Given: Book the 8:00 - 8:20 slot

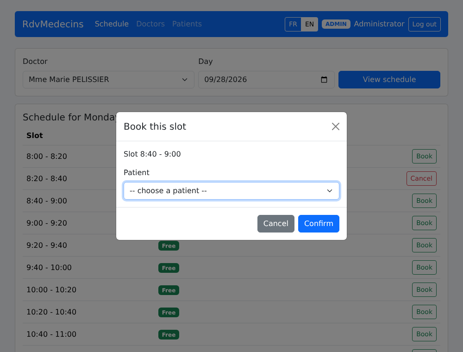Looking at the screenshot, I should [424, 156].
